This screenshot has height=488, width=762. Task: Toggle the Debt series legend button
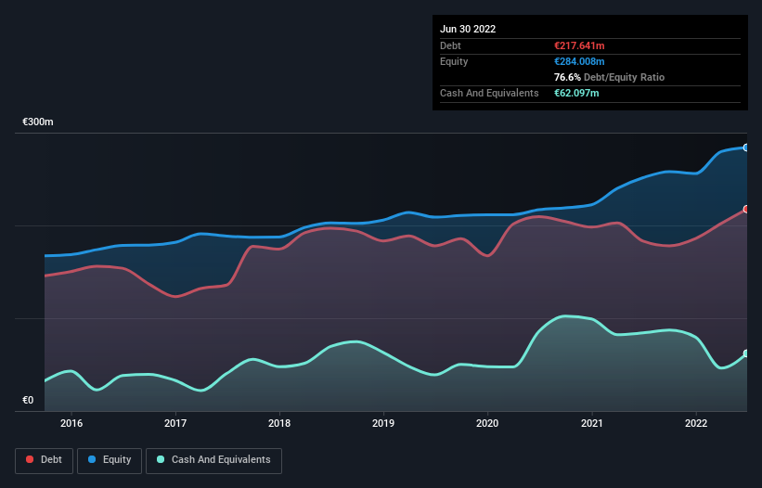(45, 460)
